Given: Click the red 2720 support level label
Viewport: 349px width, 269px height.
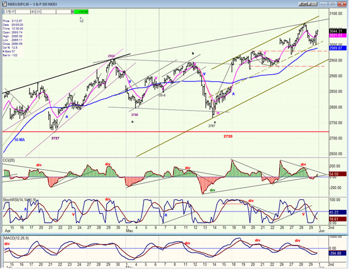Looking at the screenshot, I should (228, 136).
